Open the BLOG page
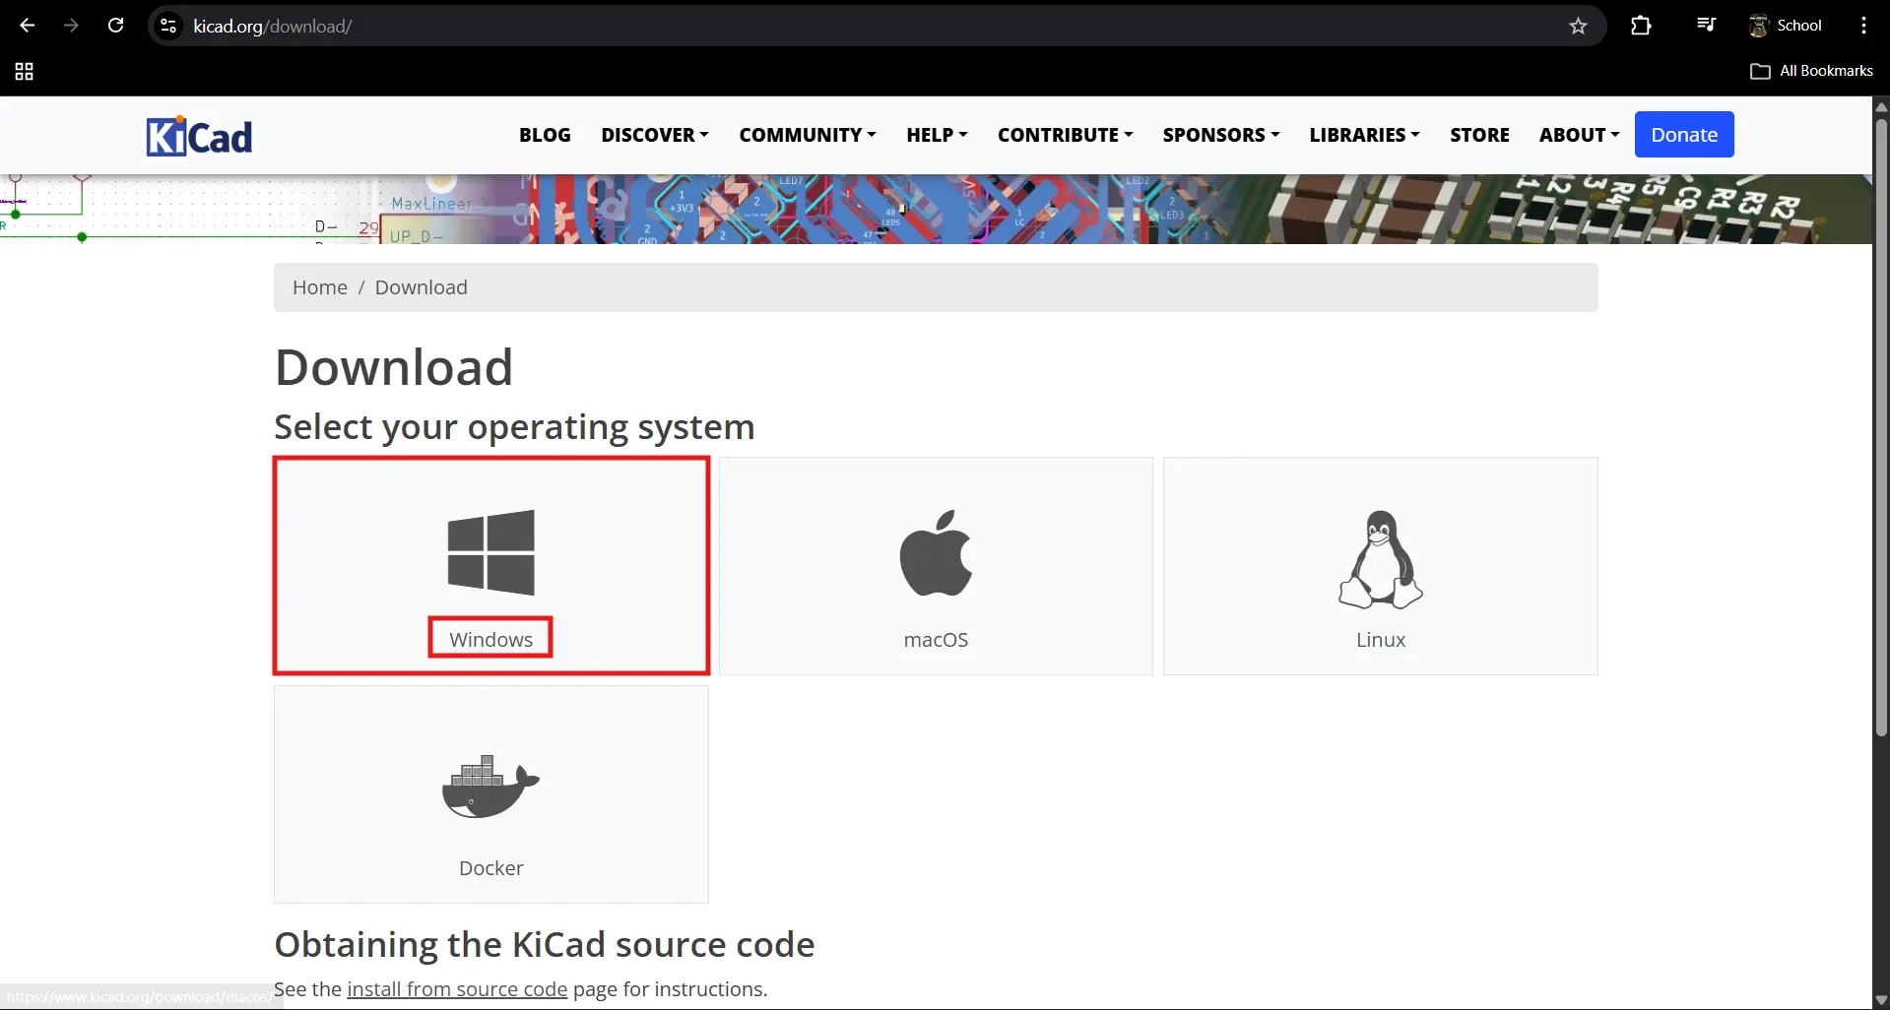Screen dimensions: 1890x1010 [x=545, y=135]
